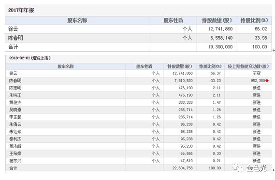Click shareholder name '李正超'
275x180 pixels.
click(15, 117)
